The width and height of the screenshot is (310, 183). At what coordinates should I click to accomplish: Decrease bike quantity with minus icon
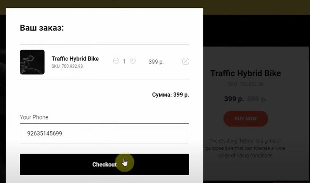click(116, 61)
